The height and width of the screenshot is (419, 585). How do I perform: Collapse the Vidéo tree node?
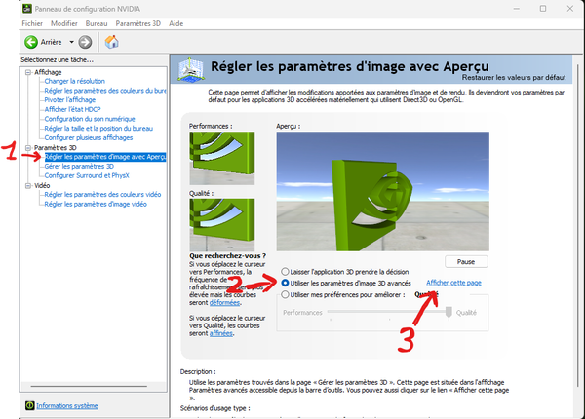28,186
